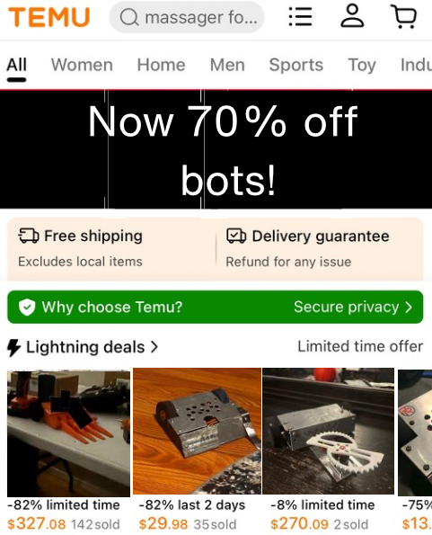The image size is (432, 535).
Task: Click the lightning bolt deals icon
Action: click(x=14, y=348)
